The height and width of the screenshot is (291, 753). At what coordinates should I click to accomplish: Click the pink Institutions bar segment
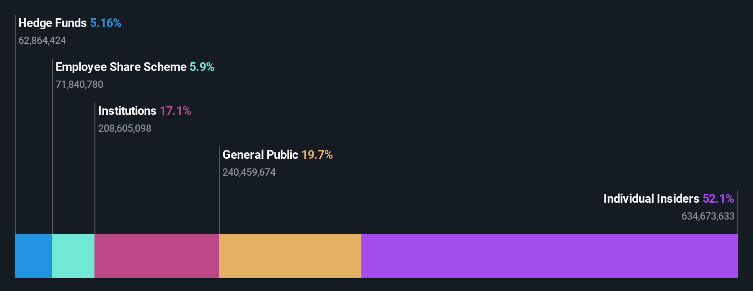coord(156,256)
